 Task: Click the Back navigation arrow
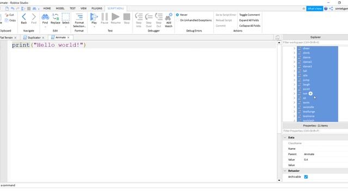[24, 17]
